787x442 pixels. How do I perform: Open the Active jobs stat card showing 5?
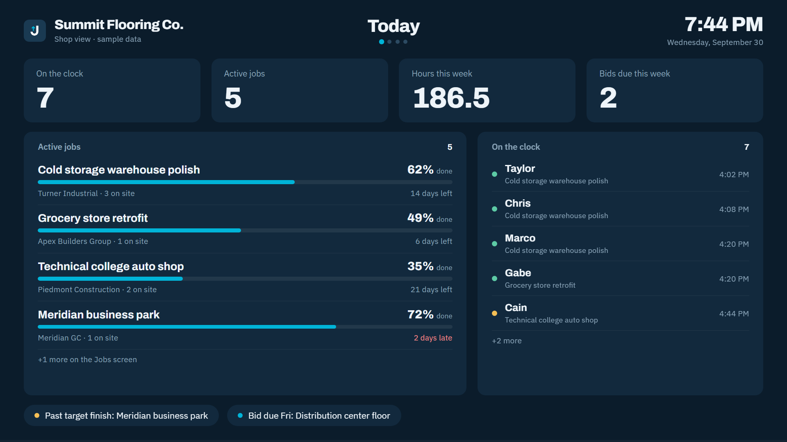300,90
